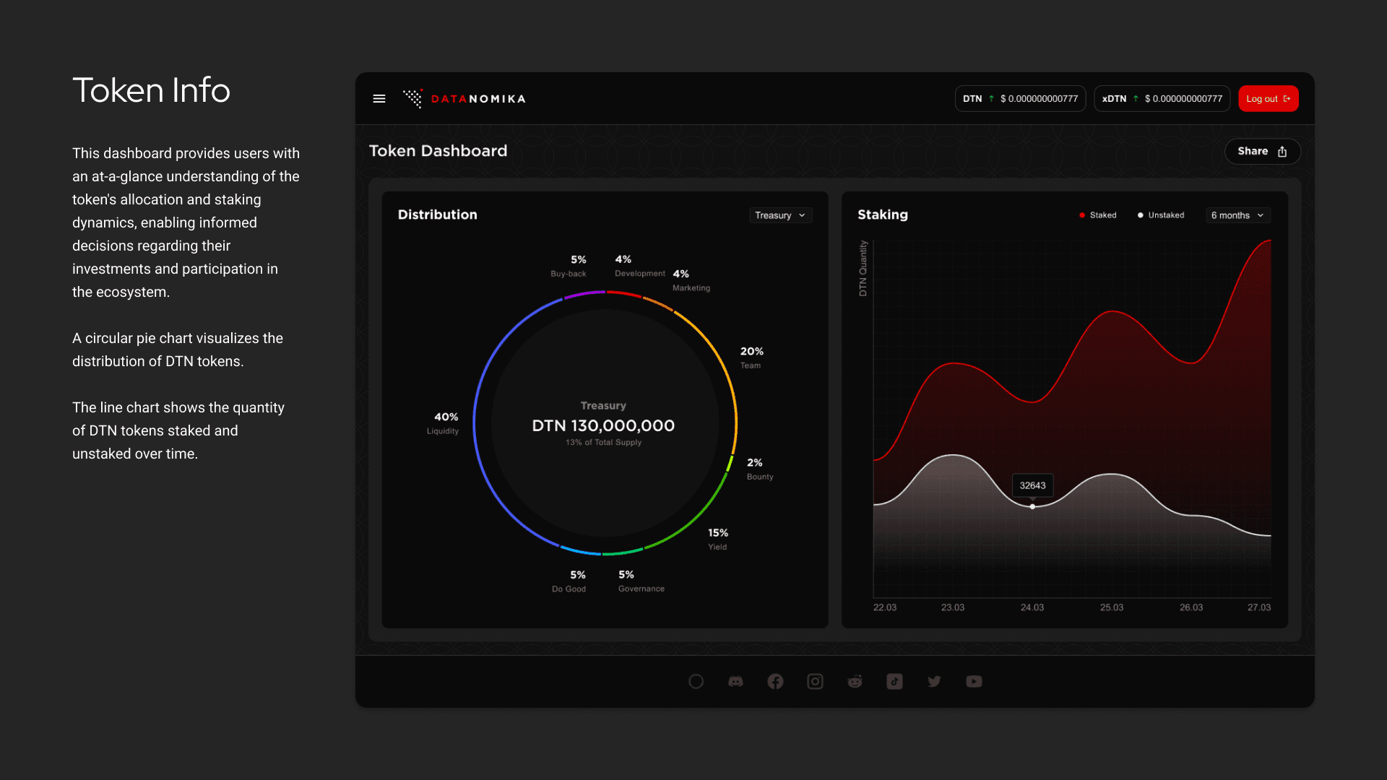Open the Twitter link icon
Screen dimensions: 1387x780
pos(934,681)
